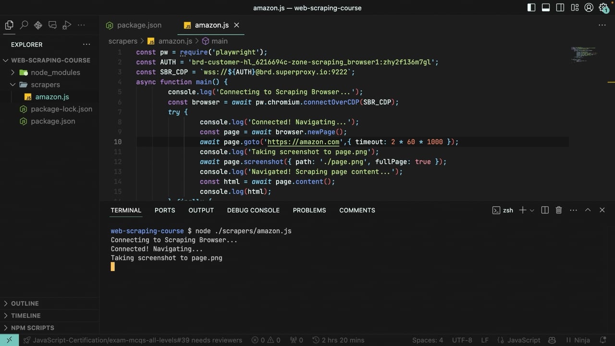The height and width of the screenshot is (346, 615).
Task: Collapse the scrapers folder
Action: 50,85
